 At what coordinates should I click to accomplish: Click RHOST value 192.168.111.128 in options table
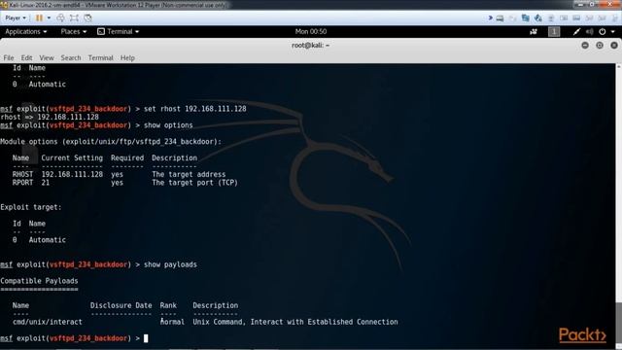coord(72,174)
